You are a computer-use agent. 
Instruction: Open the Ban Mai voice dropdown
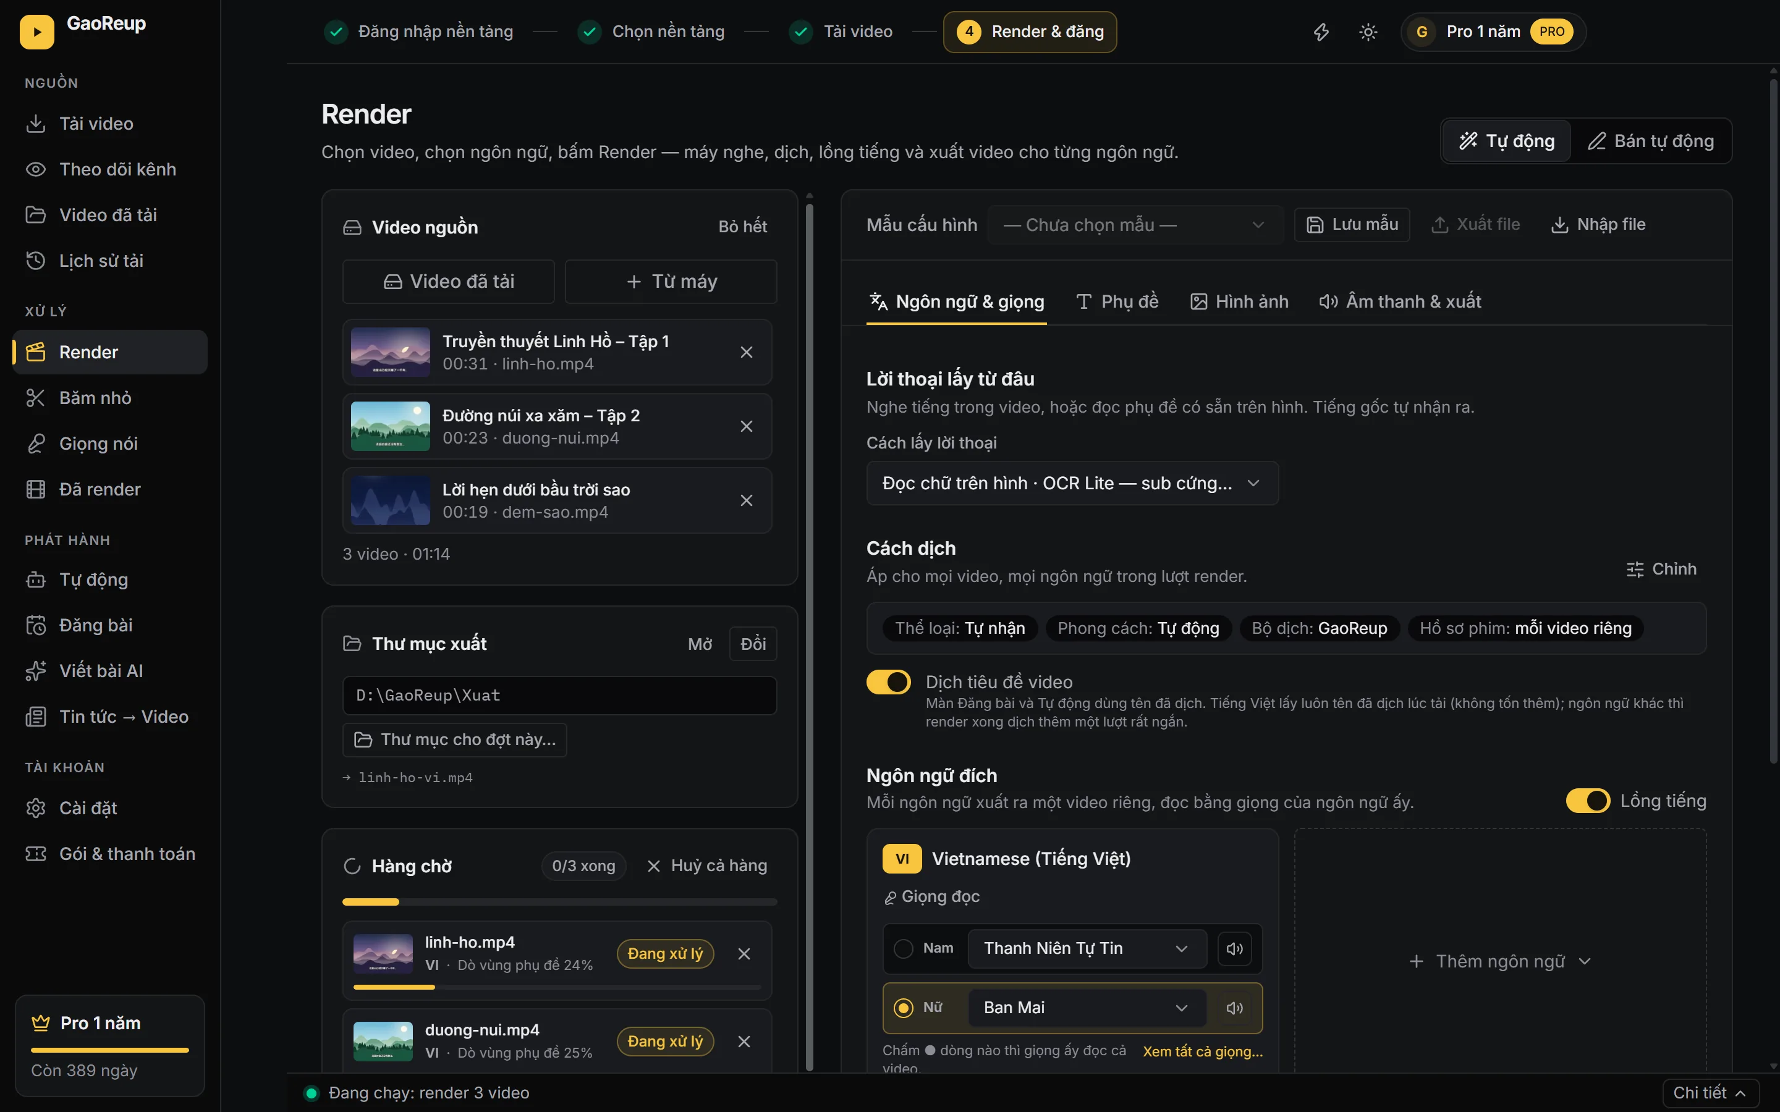(x=1087, y=1008)
